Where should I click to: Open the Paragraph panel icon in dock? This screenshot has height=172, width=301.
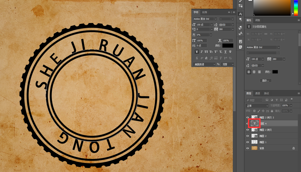click(x=240, y=19)
